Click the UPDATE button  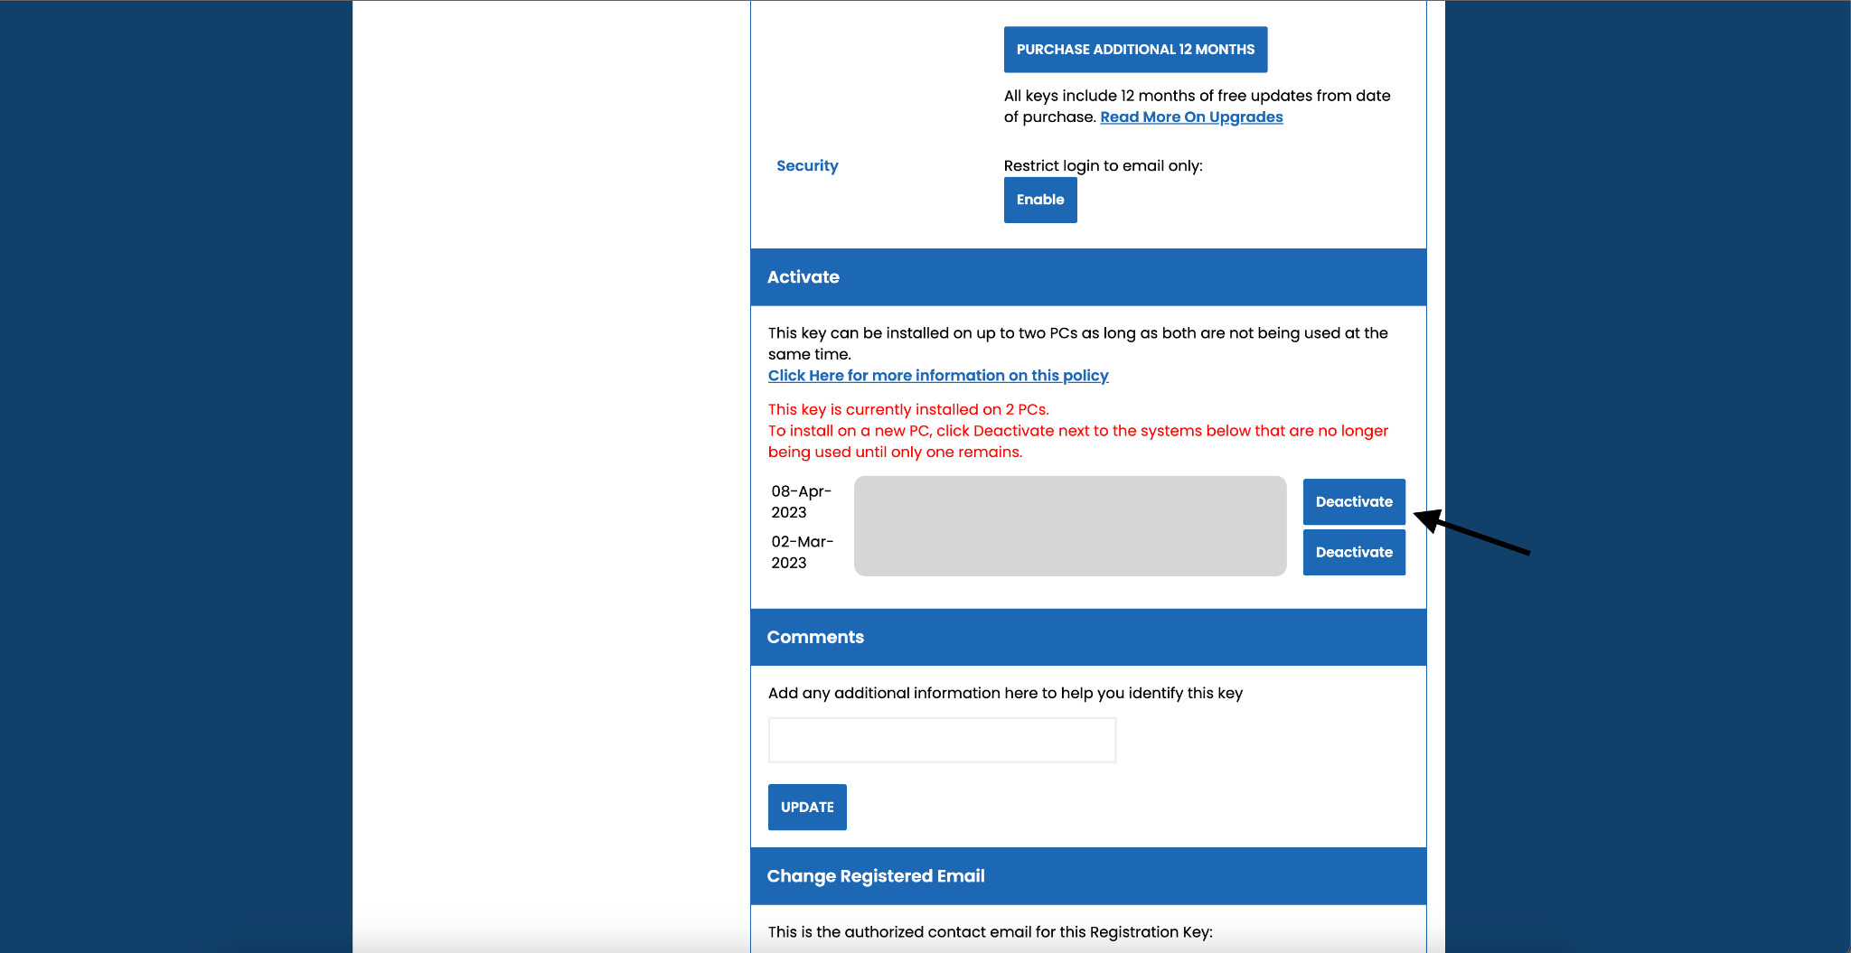pos(807,807)
